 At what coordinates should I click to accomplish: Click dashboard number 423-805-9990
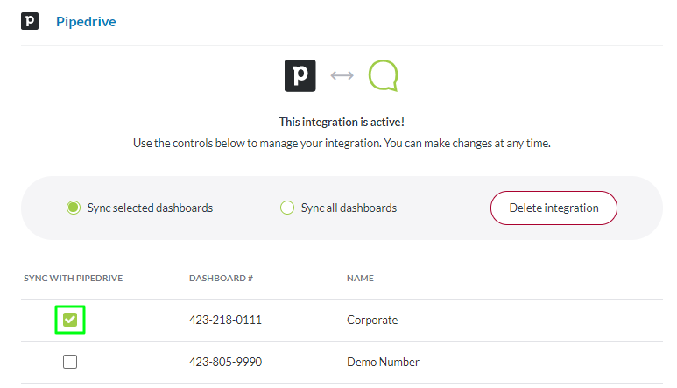[x=225, y=362]
